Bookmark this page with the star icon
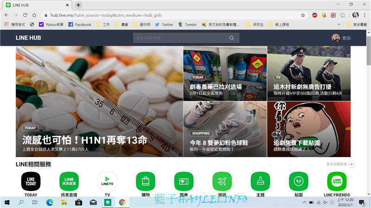 (303, 15)
